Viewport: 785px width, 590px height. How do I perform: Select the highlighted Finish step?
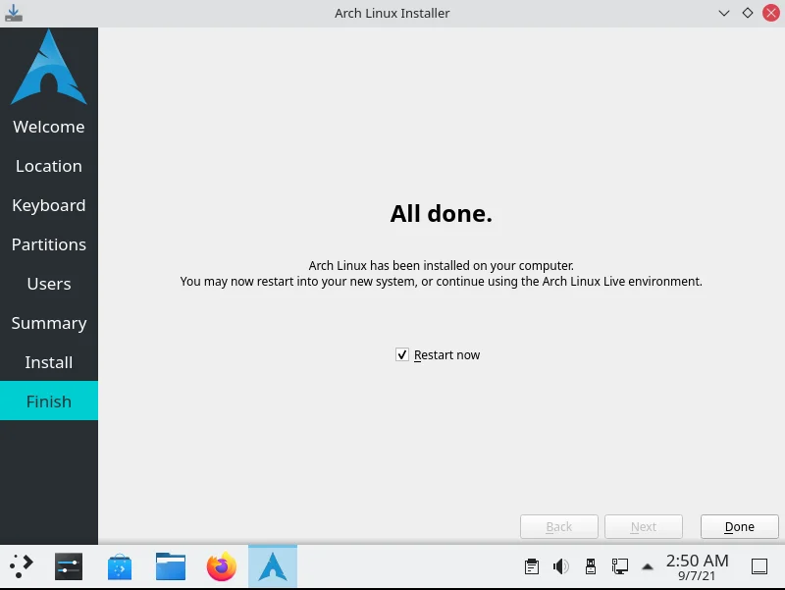49,402
